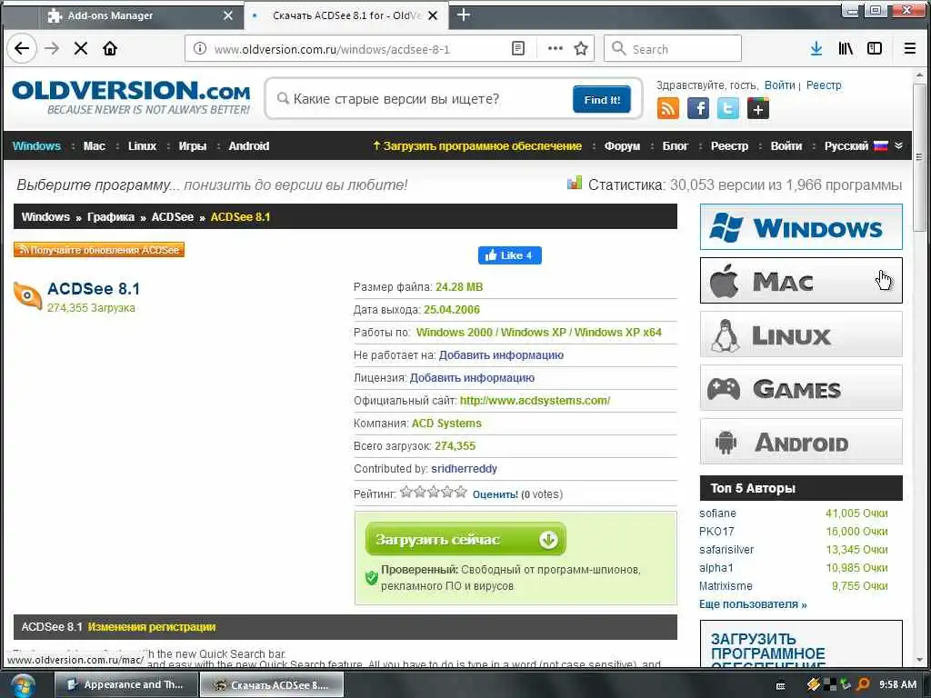931x698 pixels.
Task: Open the Google Plus icon in header
Action: tap(758, 109)
